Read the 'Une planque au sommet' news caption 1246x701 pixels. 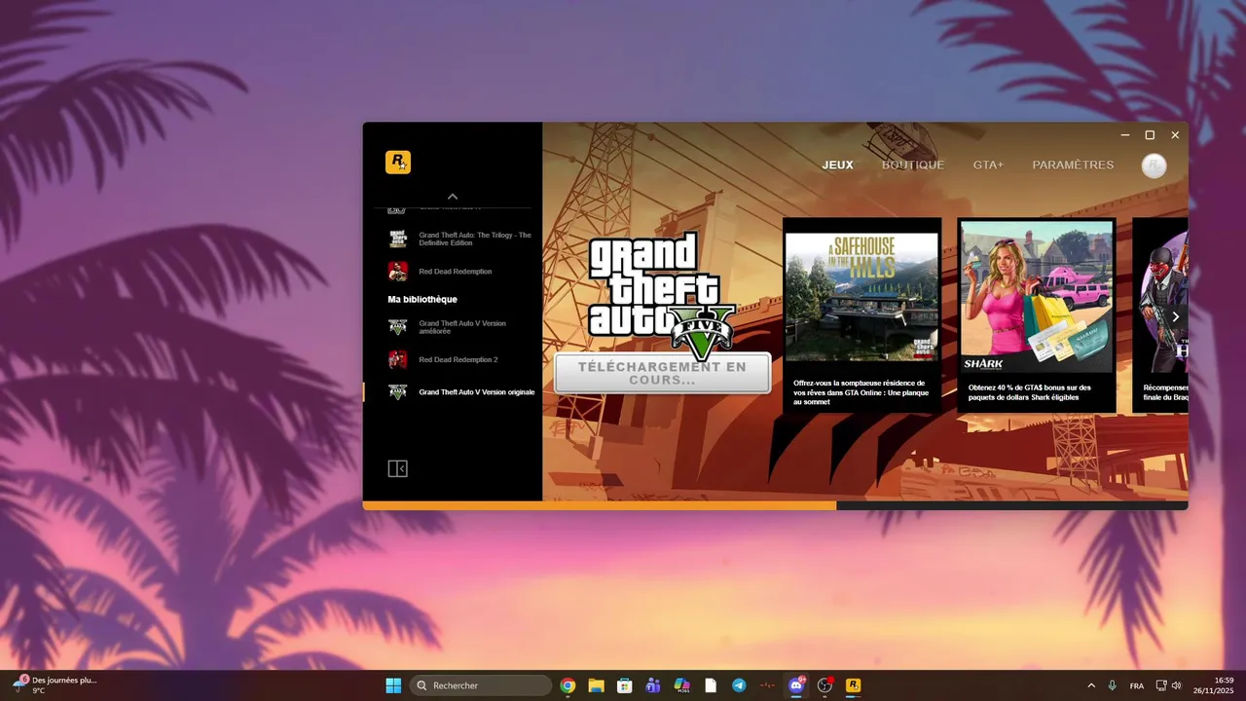[861, 392]
